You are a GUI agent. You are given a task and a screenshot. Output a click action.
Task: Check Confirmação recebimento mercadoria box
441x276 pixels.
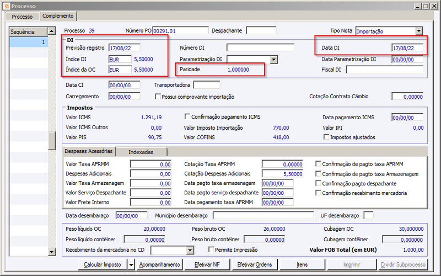319,193
